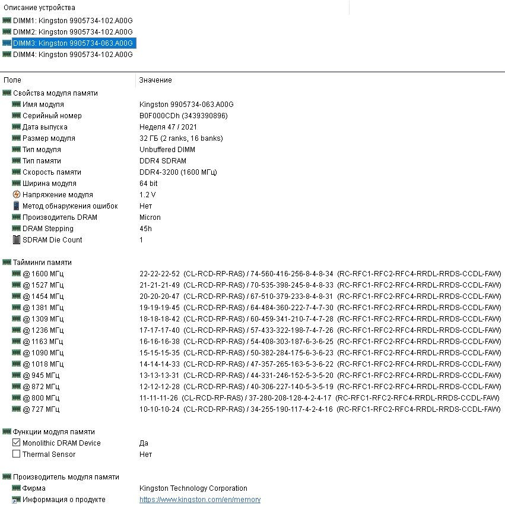The image size is (505, 508).
Task: Click the 'Поле' column header
Action: click(12, 80)
